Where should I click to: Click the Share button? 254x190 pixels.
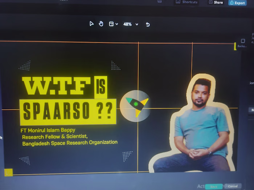point(216,2)
